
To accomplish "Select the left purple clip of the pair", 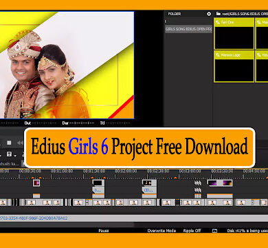I will (212, 183).
